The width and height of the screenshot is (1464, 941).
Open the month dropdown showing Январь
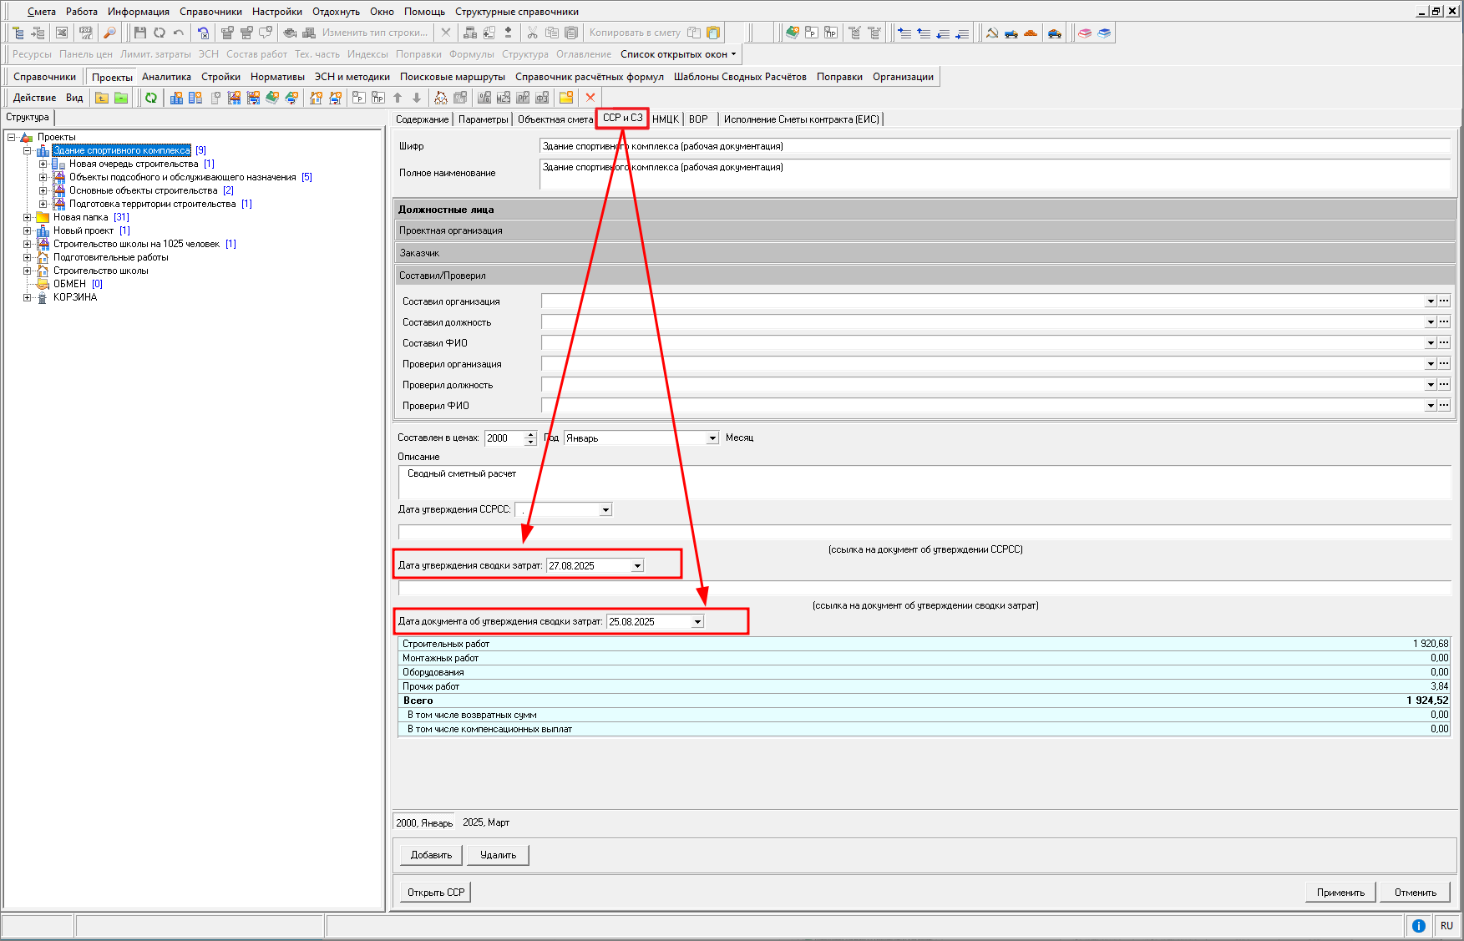(x=712, y=438)
